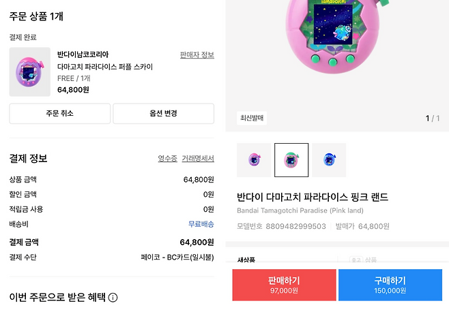Click the 무료배송 shipping text
This screenshot has height=312, width=449.
(x=201, y=224)
